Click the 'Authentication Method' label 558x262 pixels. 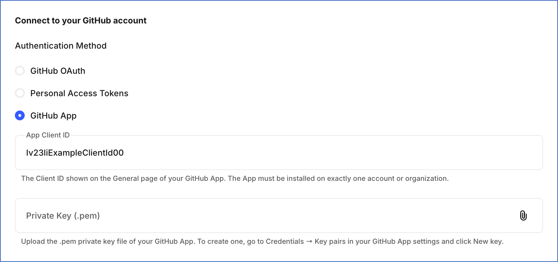(61, 46)
